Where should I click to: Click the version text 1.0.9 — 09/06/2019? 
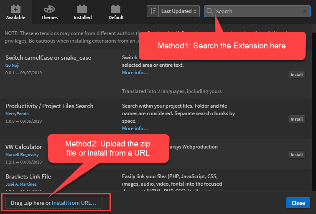tap(23, 121)
